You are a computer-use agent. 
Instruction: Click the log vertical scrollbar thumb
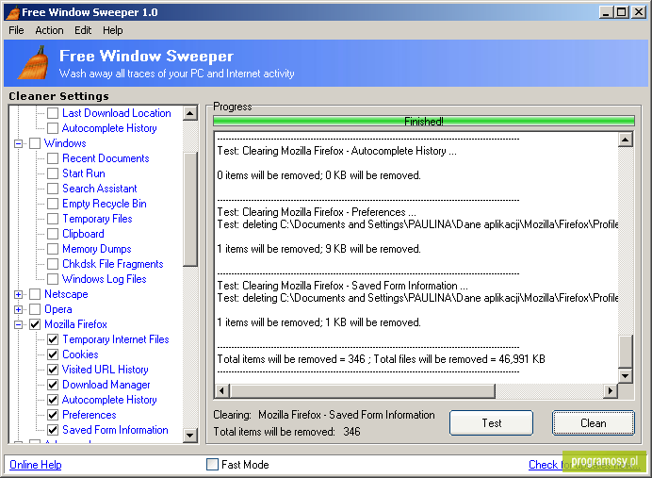[626, 352]
